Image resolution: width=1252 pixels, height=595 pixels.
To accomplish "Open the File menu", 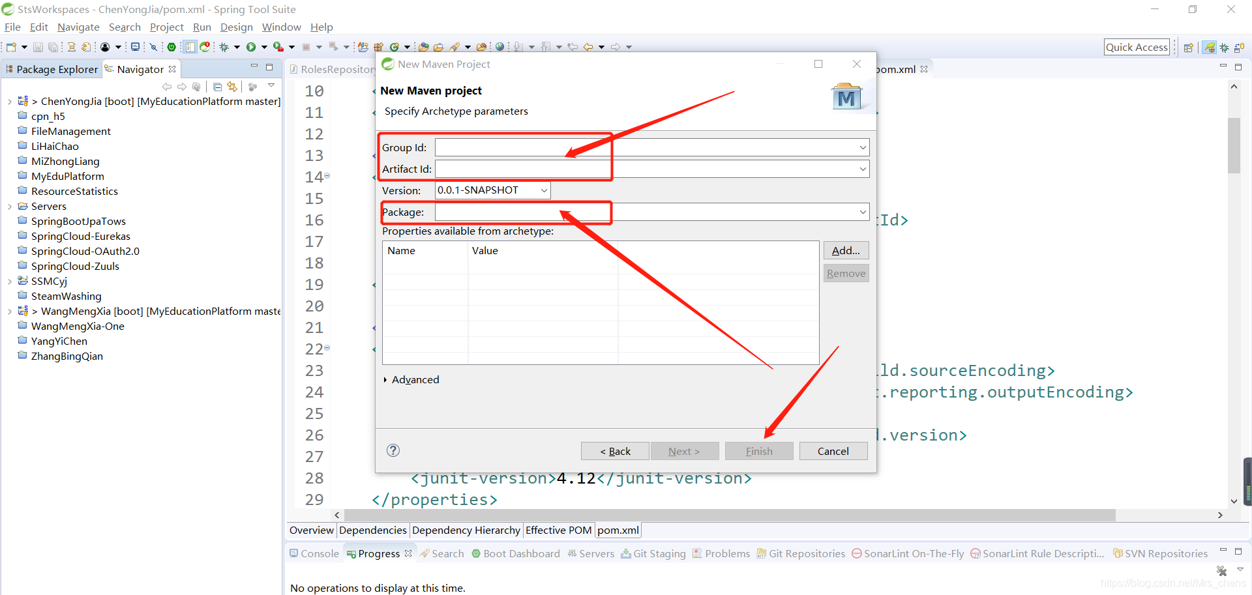I will point(12,27).
